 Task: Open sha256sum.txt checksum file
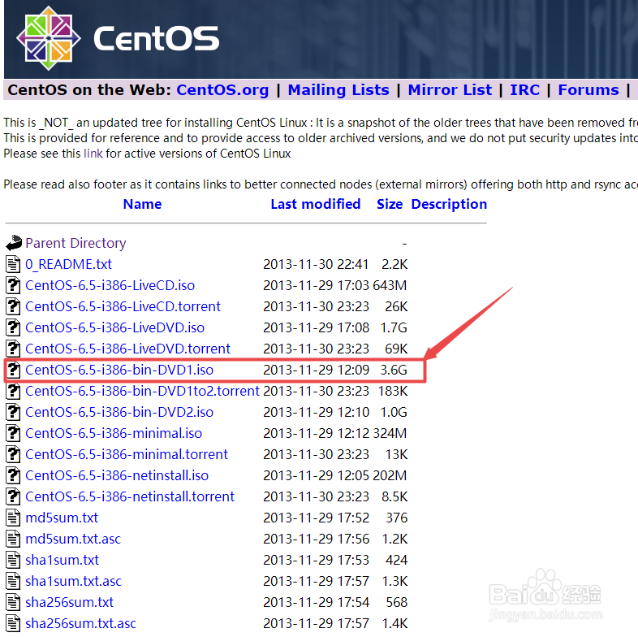point(69,603)
